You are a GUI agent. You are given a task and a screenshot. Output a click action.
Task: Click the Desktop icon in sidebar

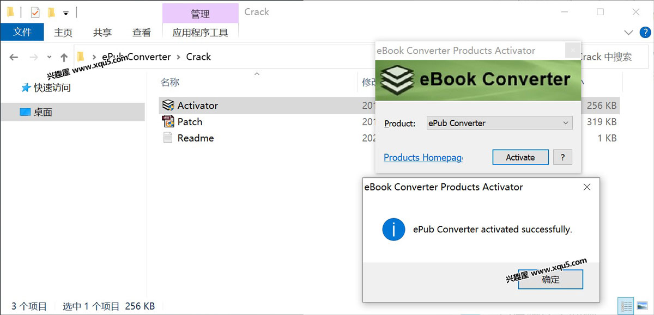click(x=26, y=112)
